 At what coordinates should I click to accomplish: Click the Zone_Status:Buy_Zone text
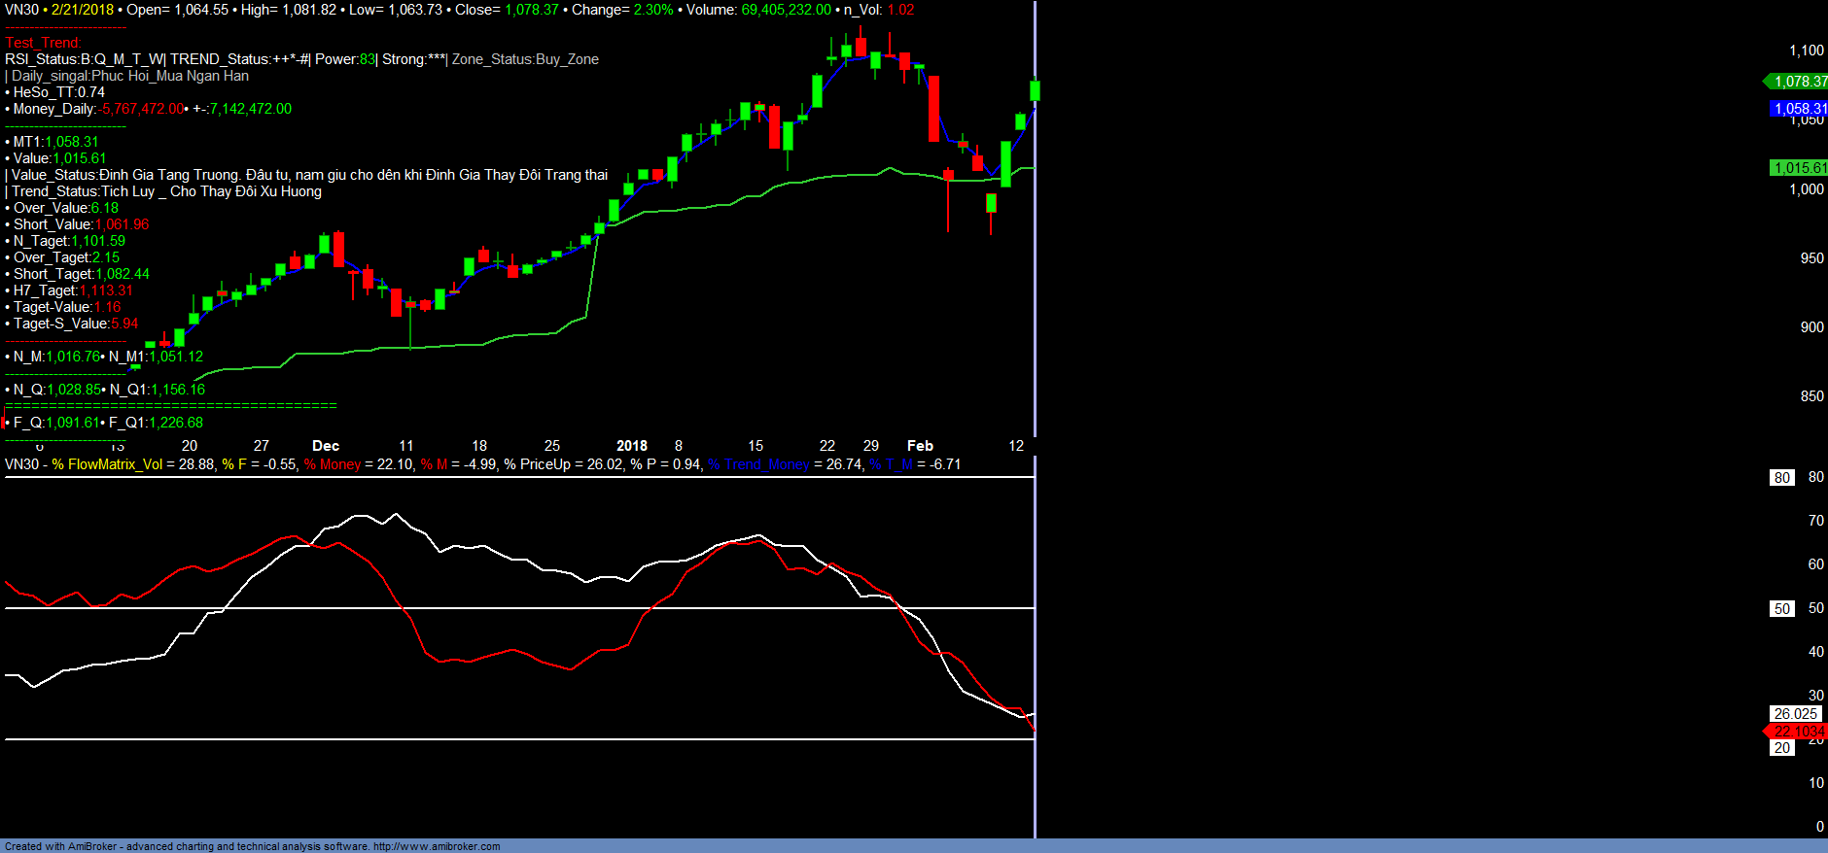(525, 59)
